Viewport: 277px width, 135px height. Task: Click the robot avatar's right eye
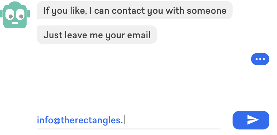20,15
